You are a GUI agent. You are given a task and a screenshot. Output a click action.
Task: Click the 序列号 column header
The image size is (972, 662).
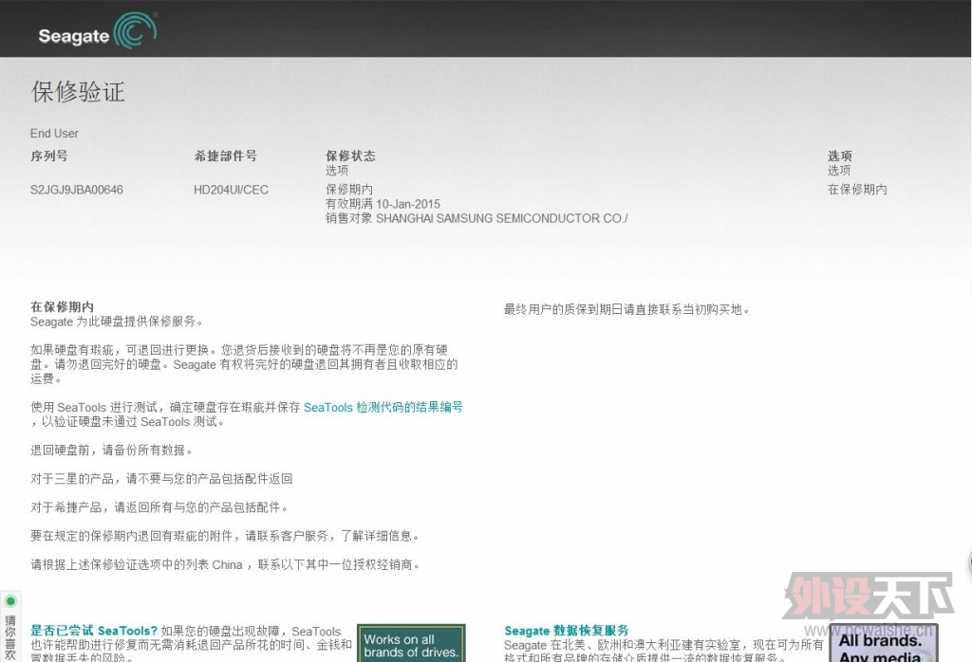pyautogui.click(x=49, y=156)
